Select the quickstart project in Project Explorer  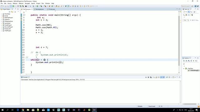point(7,23)
